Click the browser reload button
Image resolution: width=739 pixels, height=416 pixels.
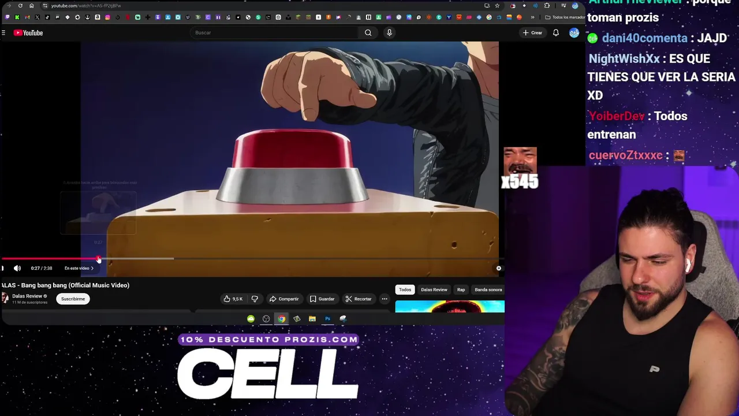coord(20,6)
